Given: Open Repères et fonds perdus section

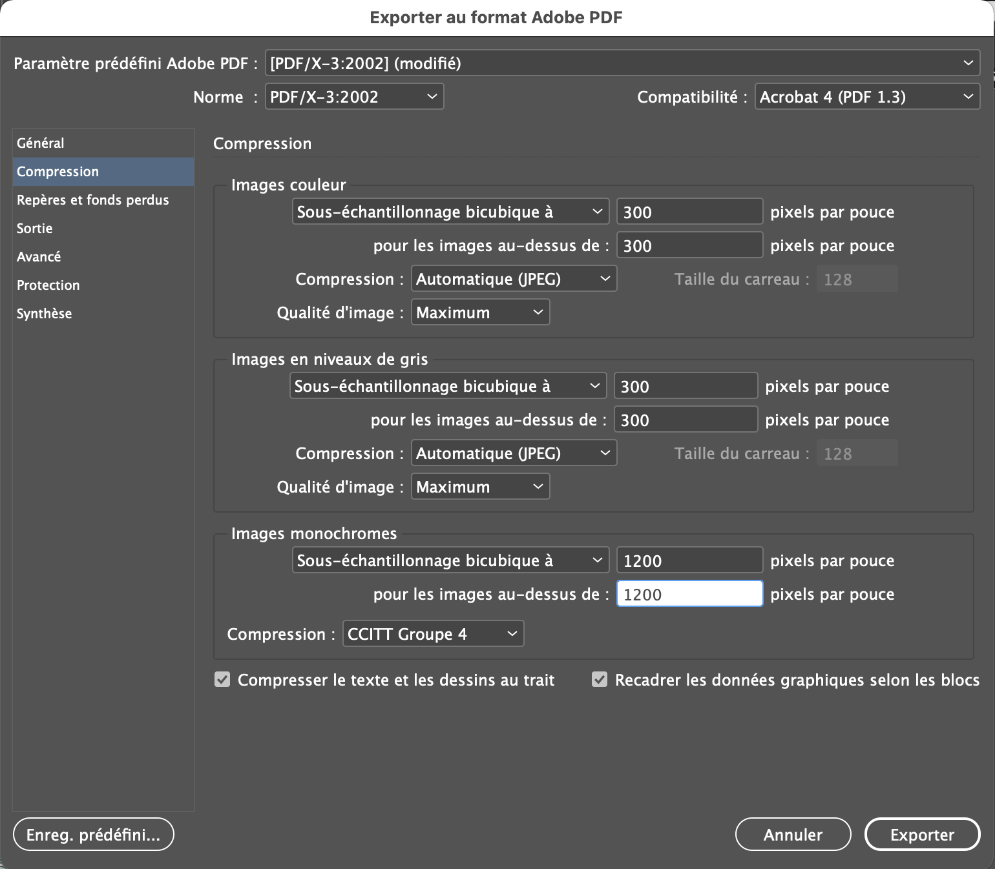Looking at the screenshot, I should coord(92,200).
